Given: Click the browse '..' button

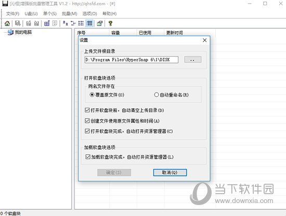Looking at the screenshot, I should click(x=192, y=59).
